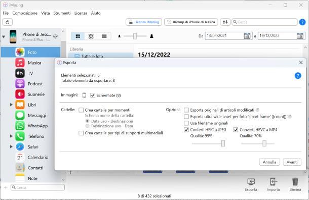The image size is (309, 200).
Task: Open the Foto section in sidebar
Action: click(30, 52)
